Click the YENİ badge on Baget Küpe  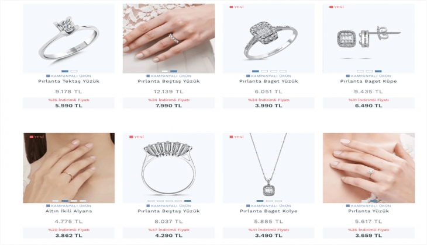(x=336, y=7)
